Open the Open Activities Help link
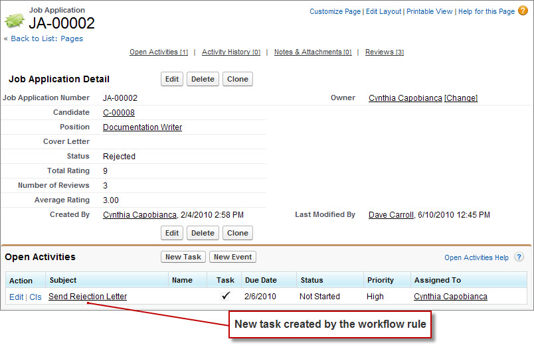Viewport: 534px width, 355px height. click(x=476, y=257)
